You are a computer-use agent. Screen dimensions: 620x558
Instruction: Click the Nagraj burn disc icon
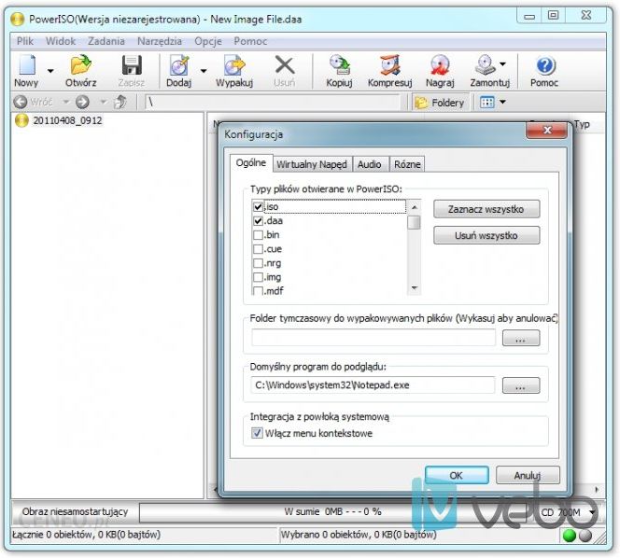440,65
